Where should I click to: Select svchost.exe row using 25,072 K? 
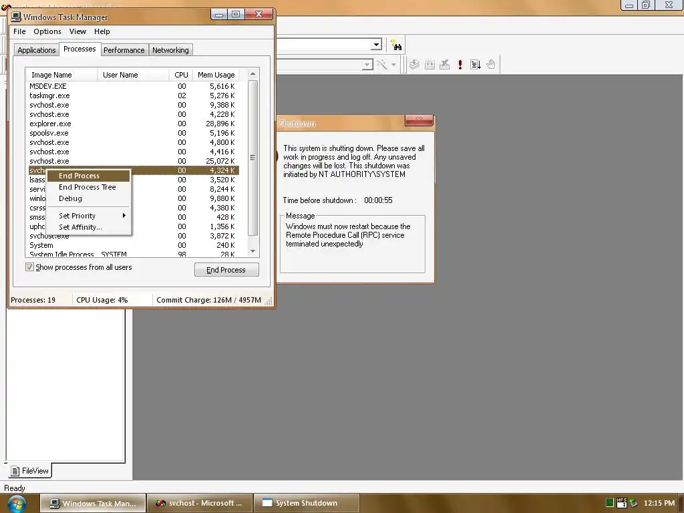pyautogui.click(x=133, y=161)
